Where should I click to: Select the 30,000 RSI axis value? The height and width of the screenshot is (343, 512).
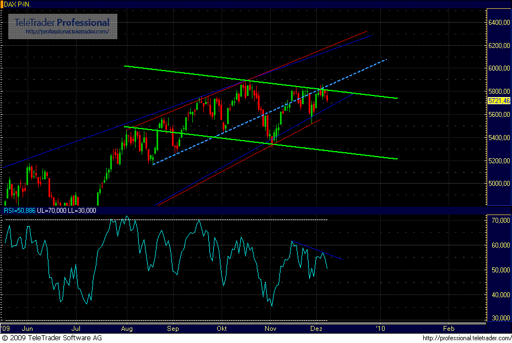pos(500,318)
